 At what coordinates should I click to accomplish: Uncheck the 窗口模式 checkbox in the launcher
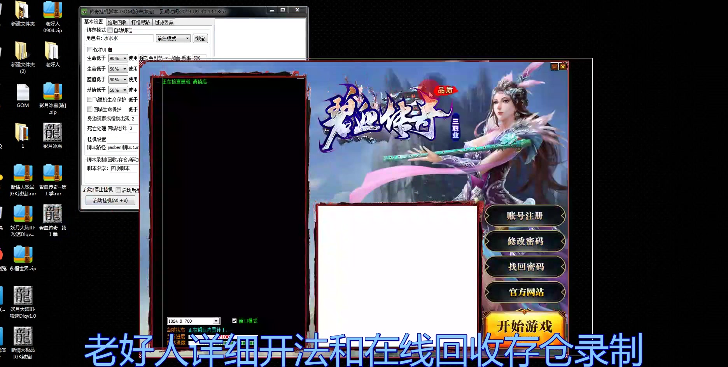click(x=234, y=321)
